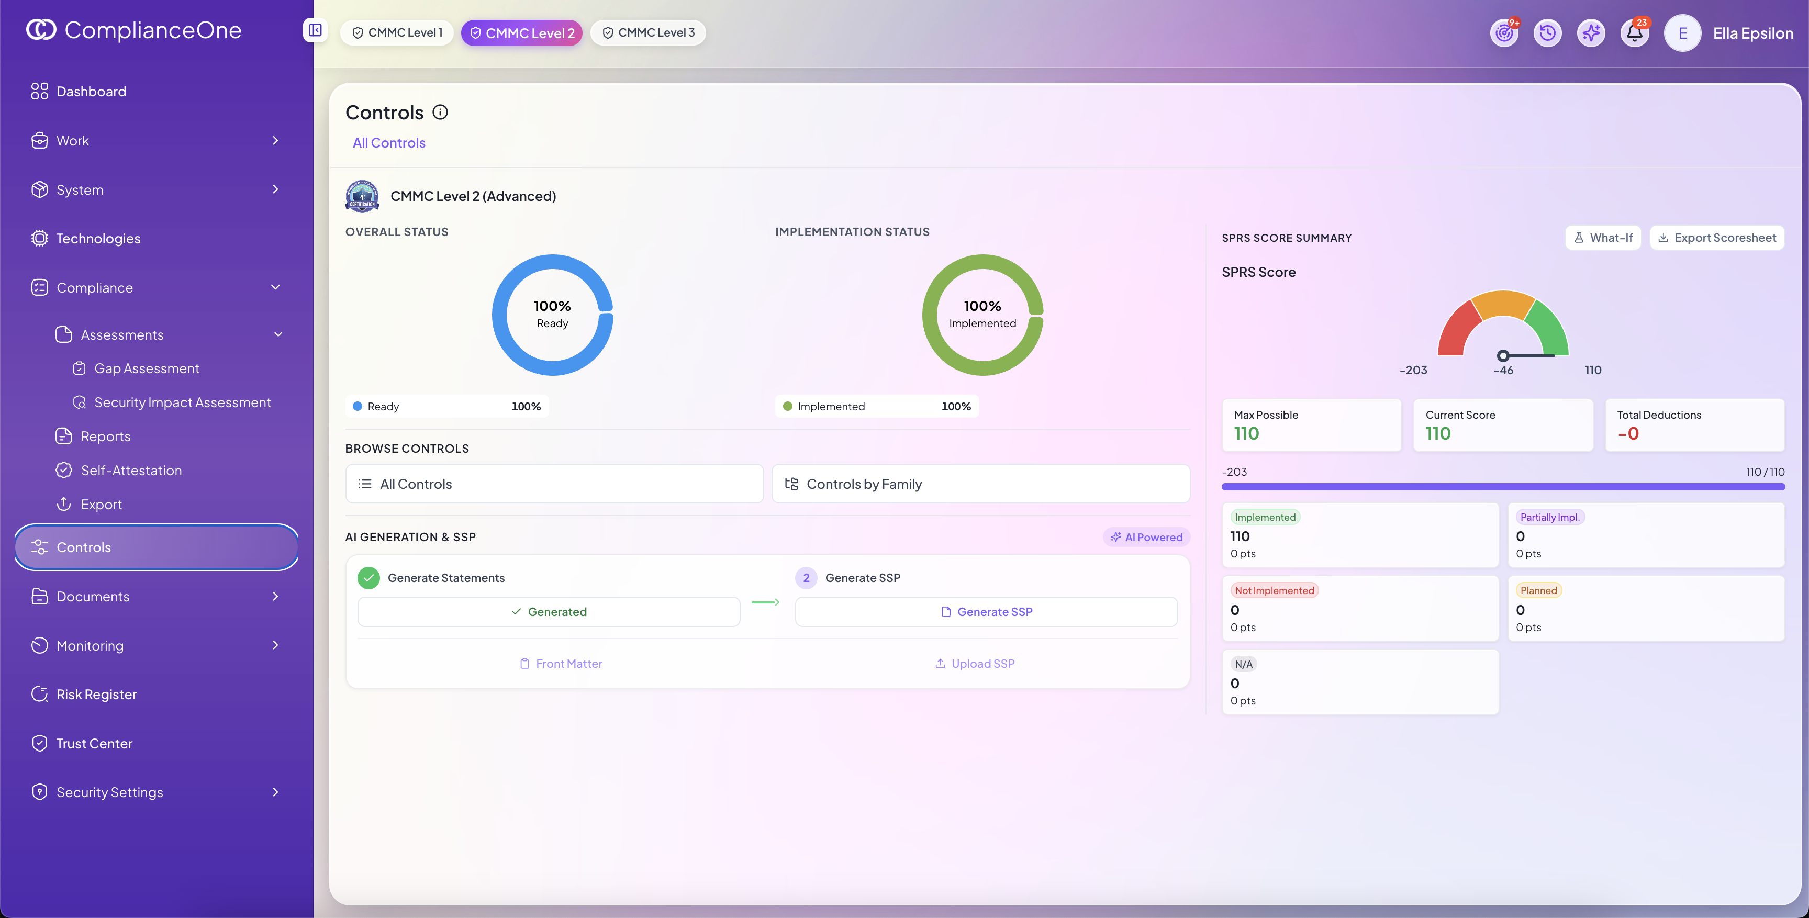The image size is (1809, 918).
Task: Click Export Scoresheet button
Action: [x=1717, y=238]
